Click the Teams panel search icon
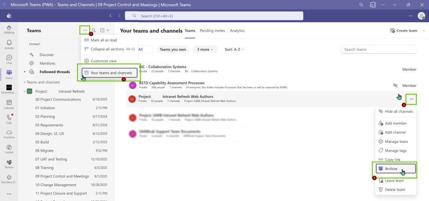The image size is (429, 201). coord(94,31)
